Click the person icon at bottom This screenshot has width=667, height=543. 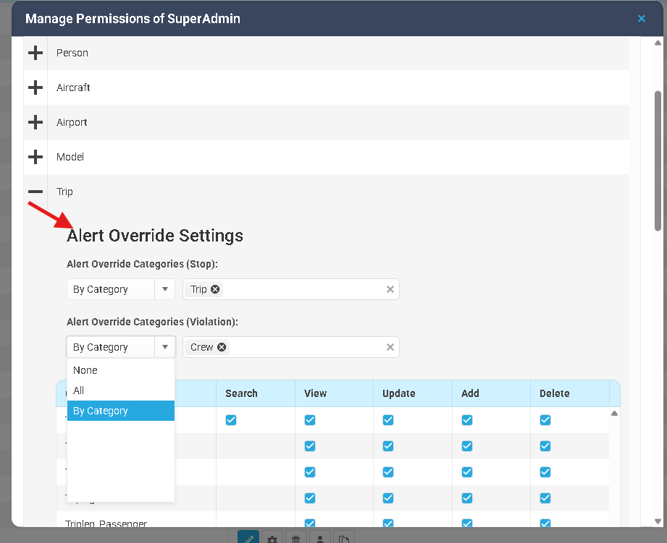[x=319, y=538]
